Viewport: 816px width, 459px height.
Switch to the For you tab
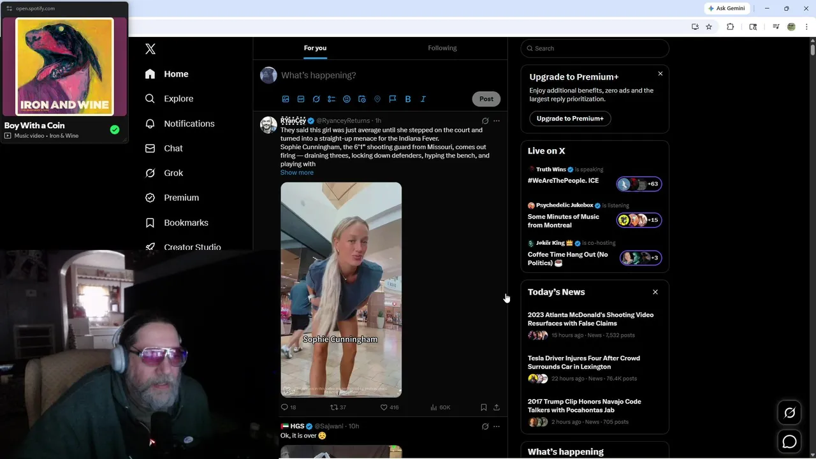(x=315, y=48)
